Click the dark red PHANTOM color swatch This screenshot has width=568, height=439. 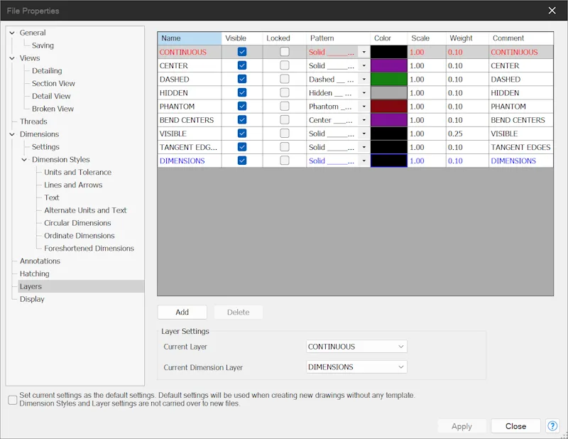coord(388,107)
